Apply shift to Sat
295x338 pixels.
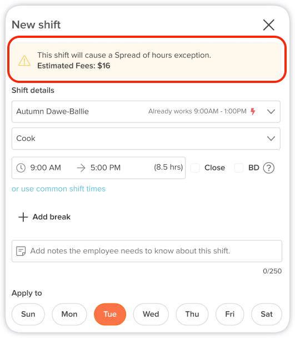click(267, 314)
